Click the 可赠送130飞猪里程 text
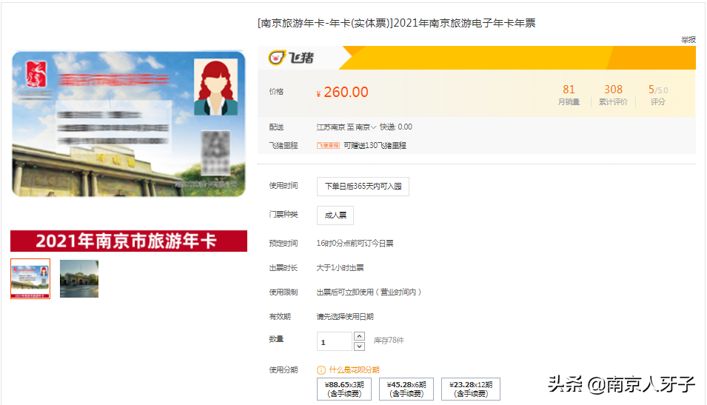This screenshot has height=405, width=707. tap(375, 145)
